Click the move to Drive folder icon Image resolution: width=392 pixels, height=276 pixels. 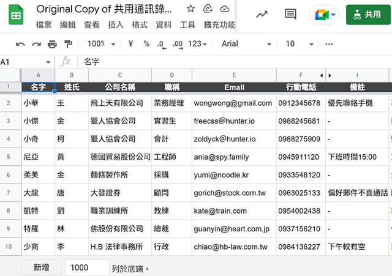[208, 9]
